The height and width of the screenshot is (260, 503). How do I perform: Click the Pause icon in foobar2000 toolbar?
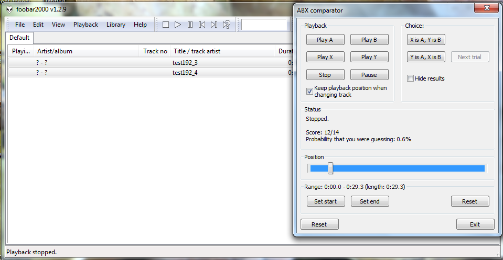(190, 25)
